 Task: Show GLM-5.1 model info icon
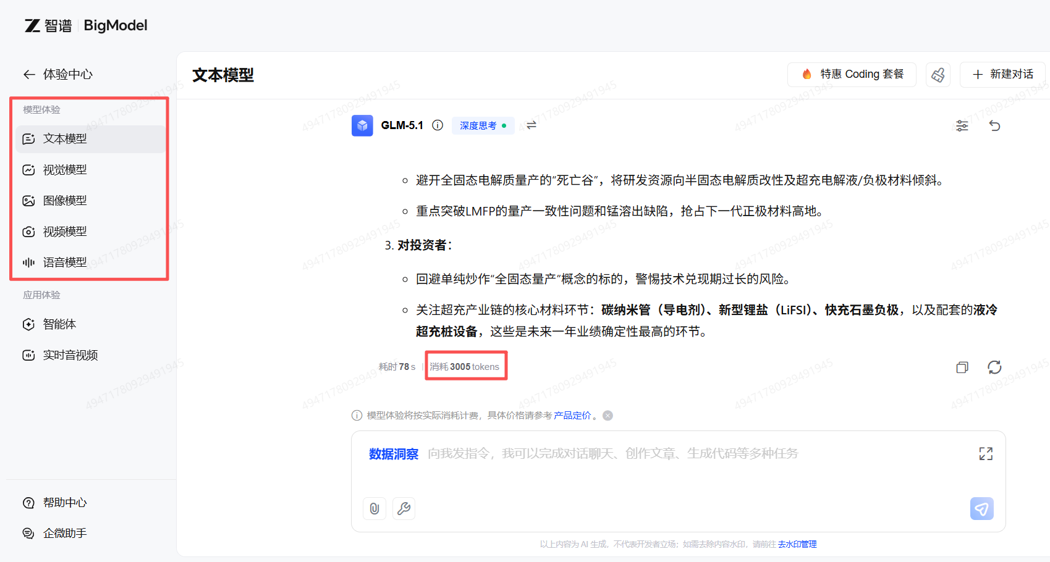tap(438, 125)
